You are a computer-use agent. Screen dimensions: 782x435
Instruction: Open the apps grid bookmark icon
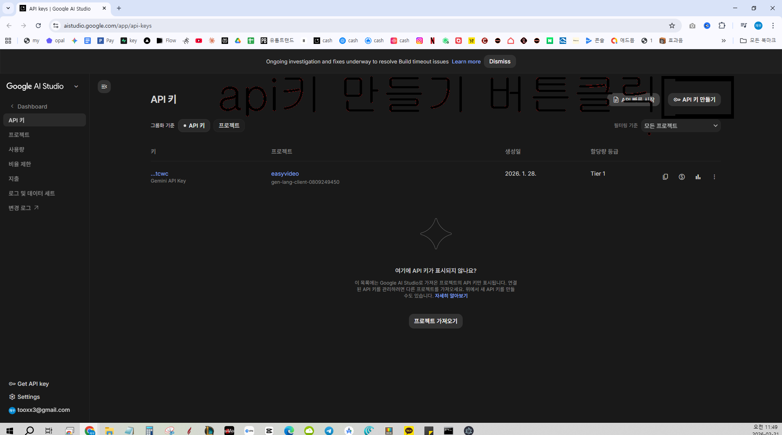pyautogui.click(x=8, y=41)
